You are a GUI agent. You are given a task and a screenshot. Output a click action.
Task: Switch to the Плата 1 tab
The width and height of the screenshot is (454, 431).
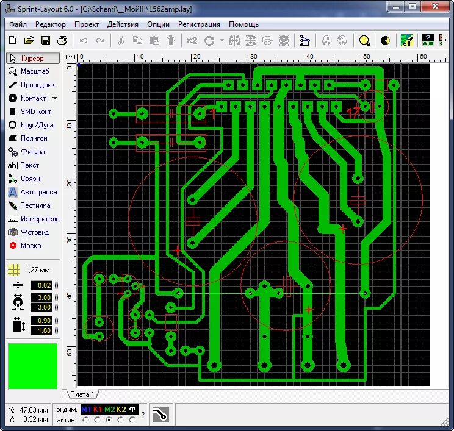click(x=82, y=394)
